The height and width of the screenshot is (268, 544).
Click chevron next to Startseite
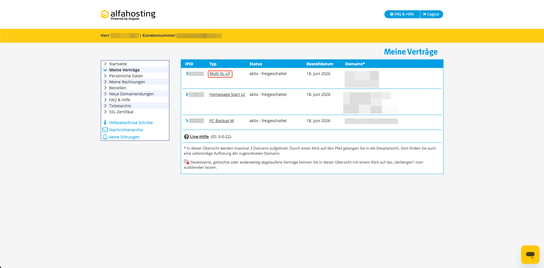(105, 64)
